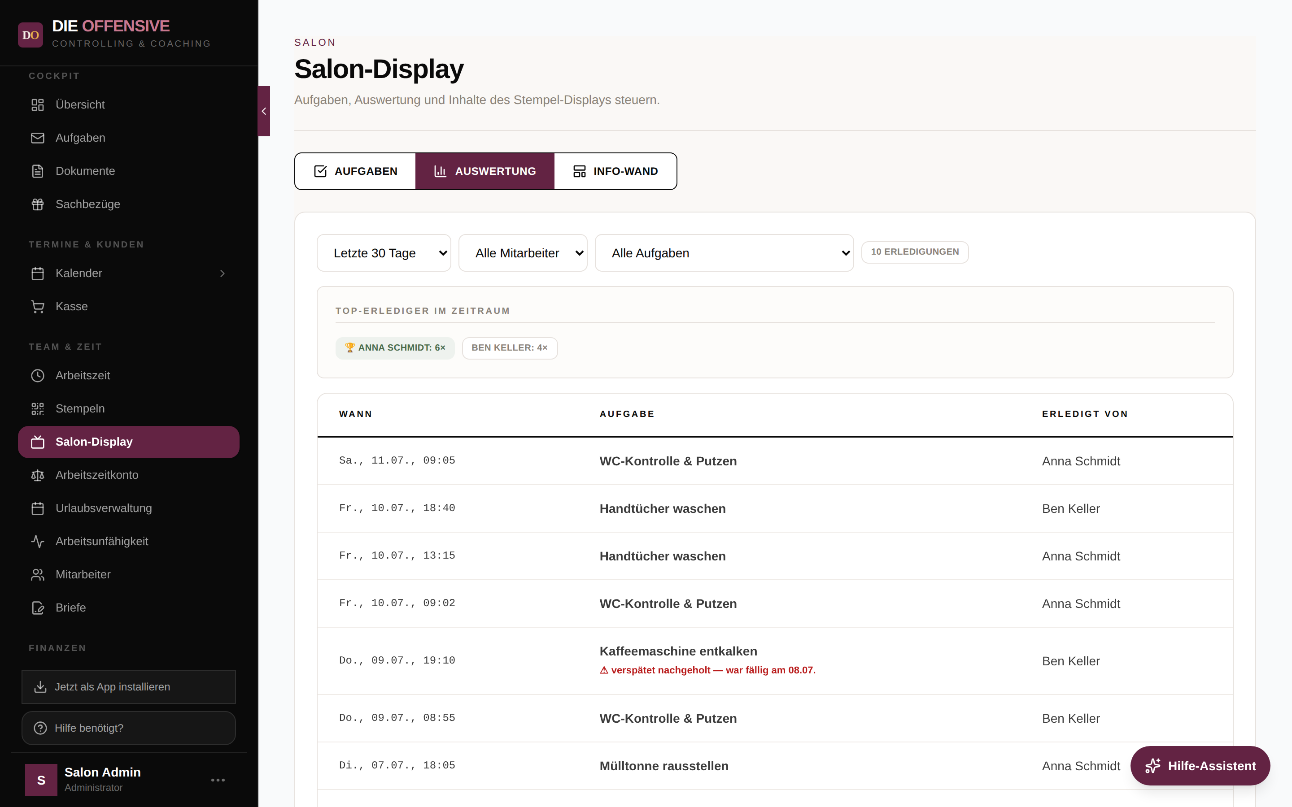
Task: Click the Mitarbeiter people icon
Action: pyautogui.click(x=37, y=574)
